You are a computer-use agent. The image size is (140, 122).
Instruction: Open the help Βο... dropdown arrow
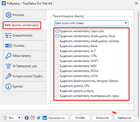click(x=19, y=118)
